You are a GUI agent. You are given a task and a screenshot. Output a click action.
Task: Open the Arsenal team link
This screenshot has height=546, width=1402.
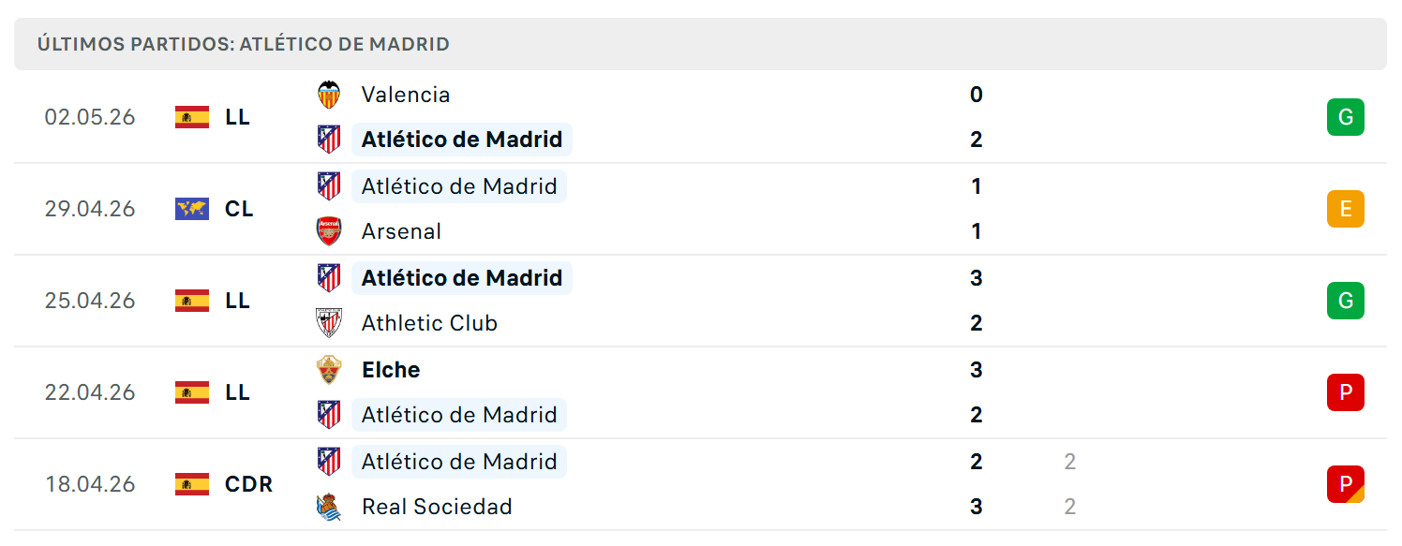(x=401, y=231)
